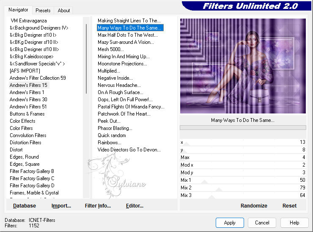The height and width of the screenshot is (232, 313).
Task: Adjust the Mix 2 slider
Action: pos(243,188)
